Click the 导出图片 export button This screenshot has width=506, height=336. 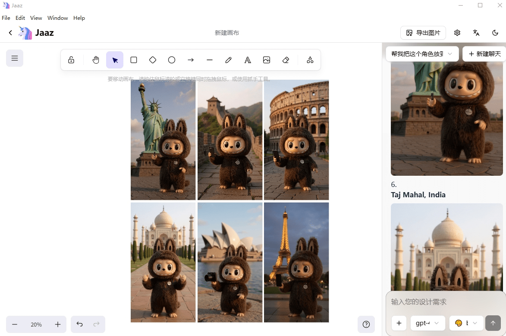tap(423, 33)
